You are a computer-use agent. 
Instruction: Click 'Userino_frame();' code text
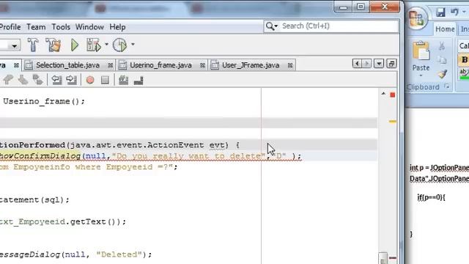pyautogui.click(x=44, y=101)
